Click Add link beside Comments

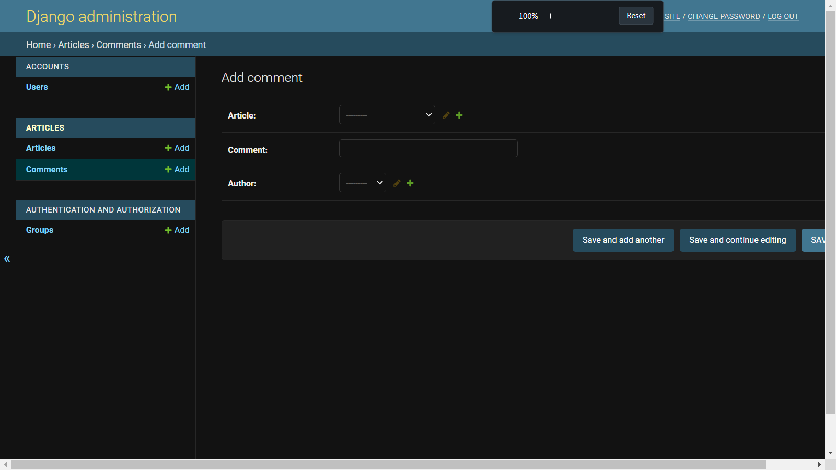tap(177, 170)
